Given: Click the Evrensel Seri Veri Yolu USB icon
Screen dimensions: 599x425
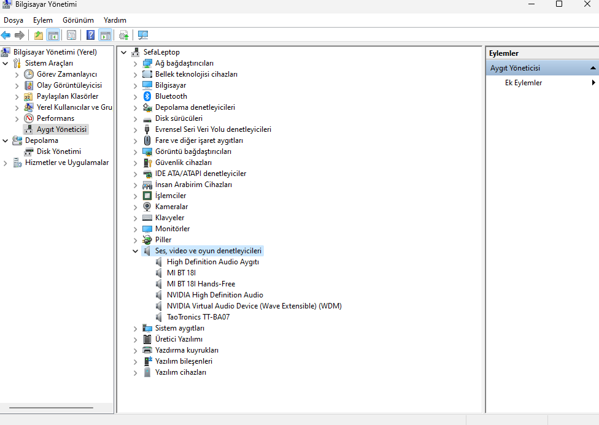Looking at the screenshot, I should 147,129.
